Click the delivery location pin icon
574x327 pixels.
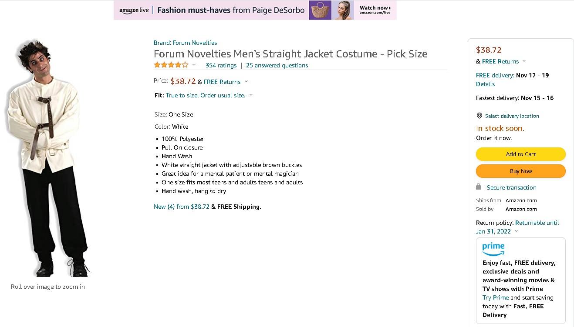tap(479, 116)
